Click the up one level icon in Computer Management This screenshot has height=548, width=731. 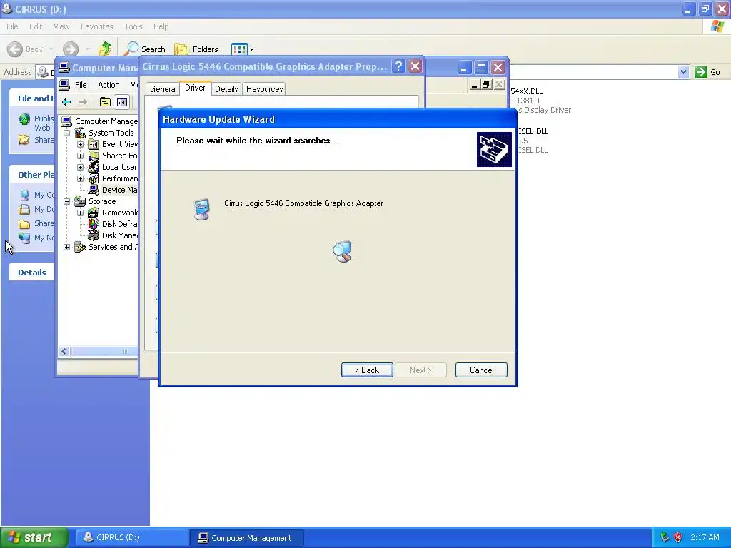click(x=106, y=102)
